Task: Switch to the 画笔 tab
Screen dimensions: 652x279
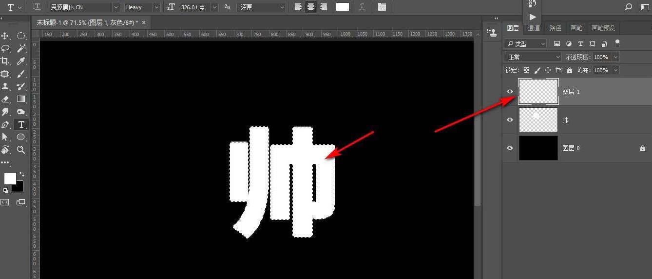Action: click(576, 28)
